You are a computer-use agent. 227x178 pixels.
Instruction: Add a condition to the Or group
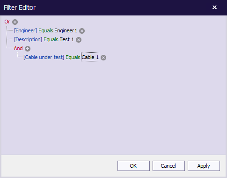15,22
